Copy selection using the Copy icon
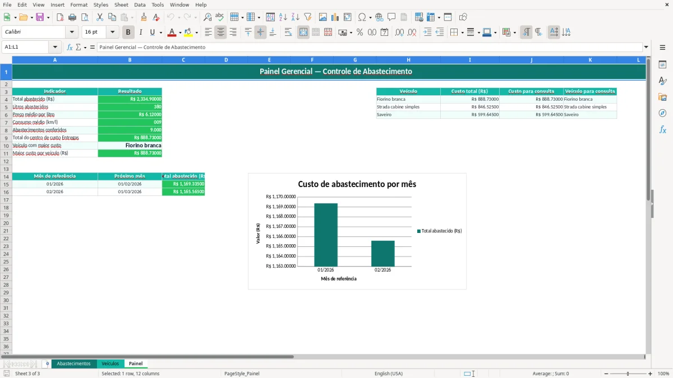673x378 pixels. 112,17
